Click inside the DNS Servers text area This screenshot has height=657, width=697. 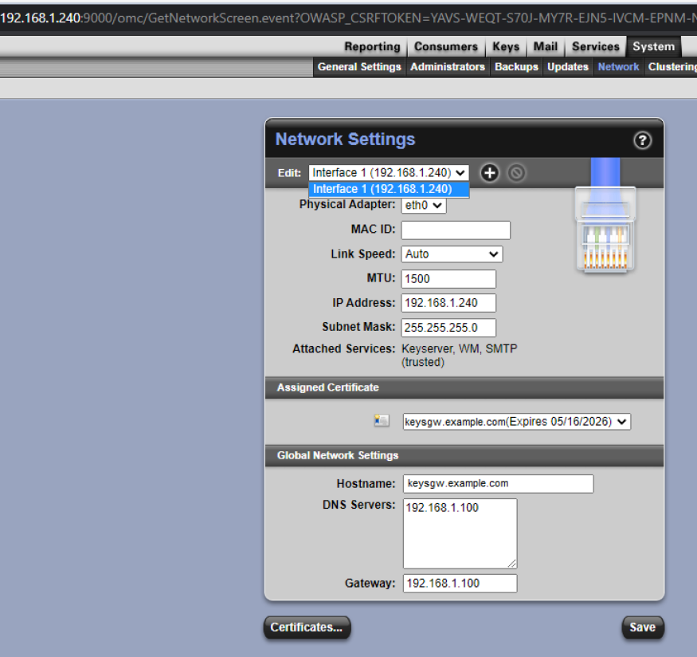point(460,533)
